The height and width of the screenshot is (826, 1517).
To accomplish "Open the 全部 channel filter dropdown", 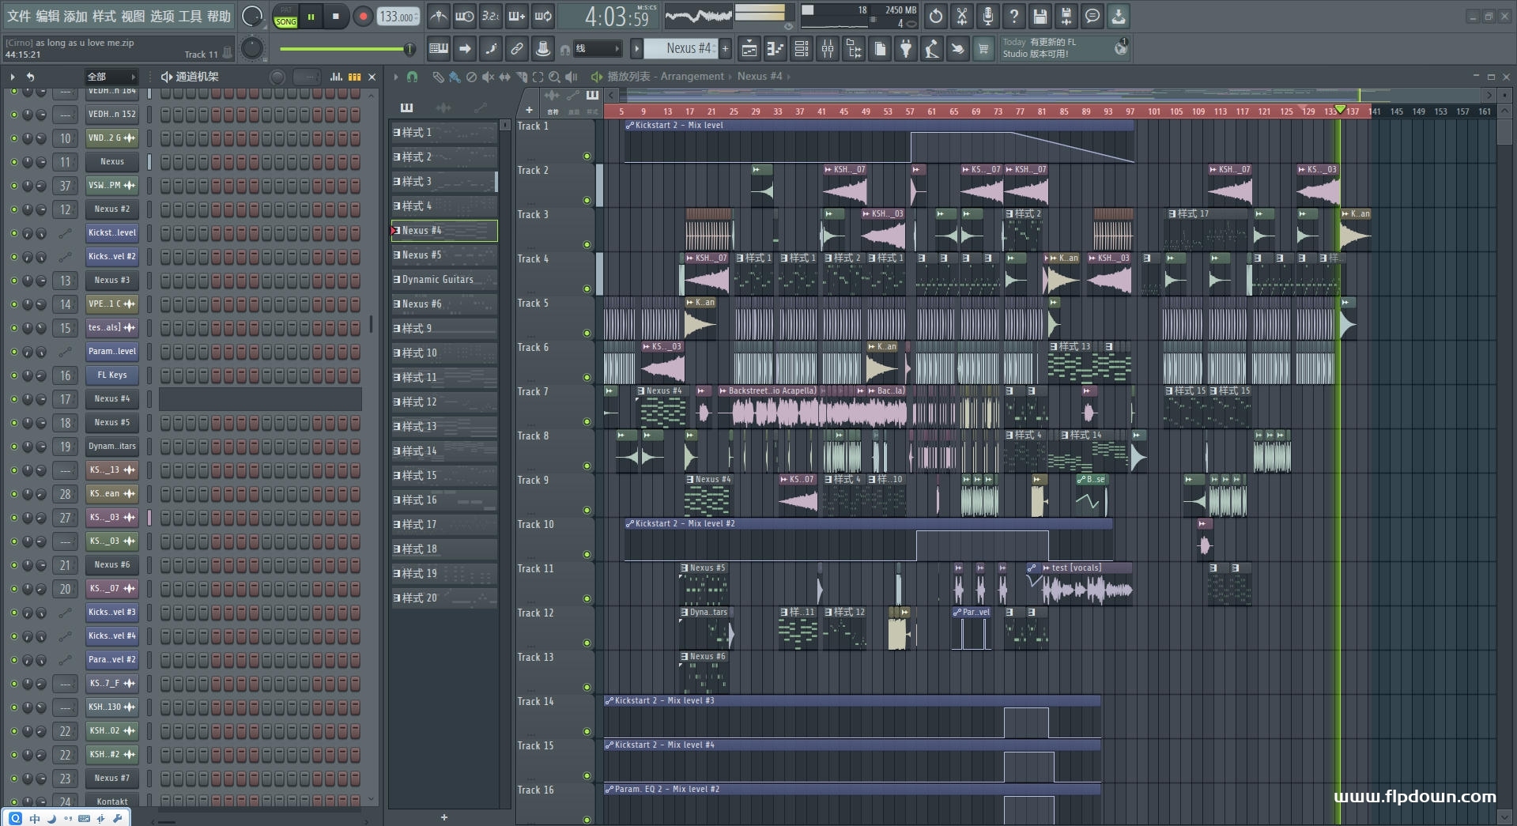I will 111,77.
